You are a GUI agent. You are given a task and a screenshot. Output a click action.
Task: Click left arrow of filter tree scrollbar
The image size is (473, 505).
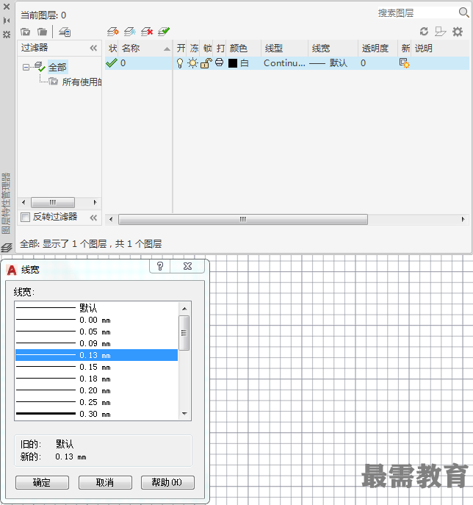[x=24, y=202]
